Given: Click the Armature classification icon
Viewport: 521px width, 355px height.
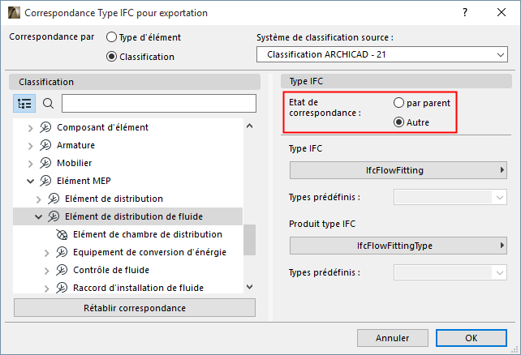Looking at the screenshot, I should 46,145.
